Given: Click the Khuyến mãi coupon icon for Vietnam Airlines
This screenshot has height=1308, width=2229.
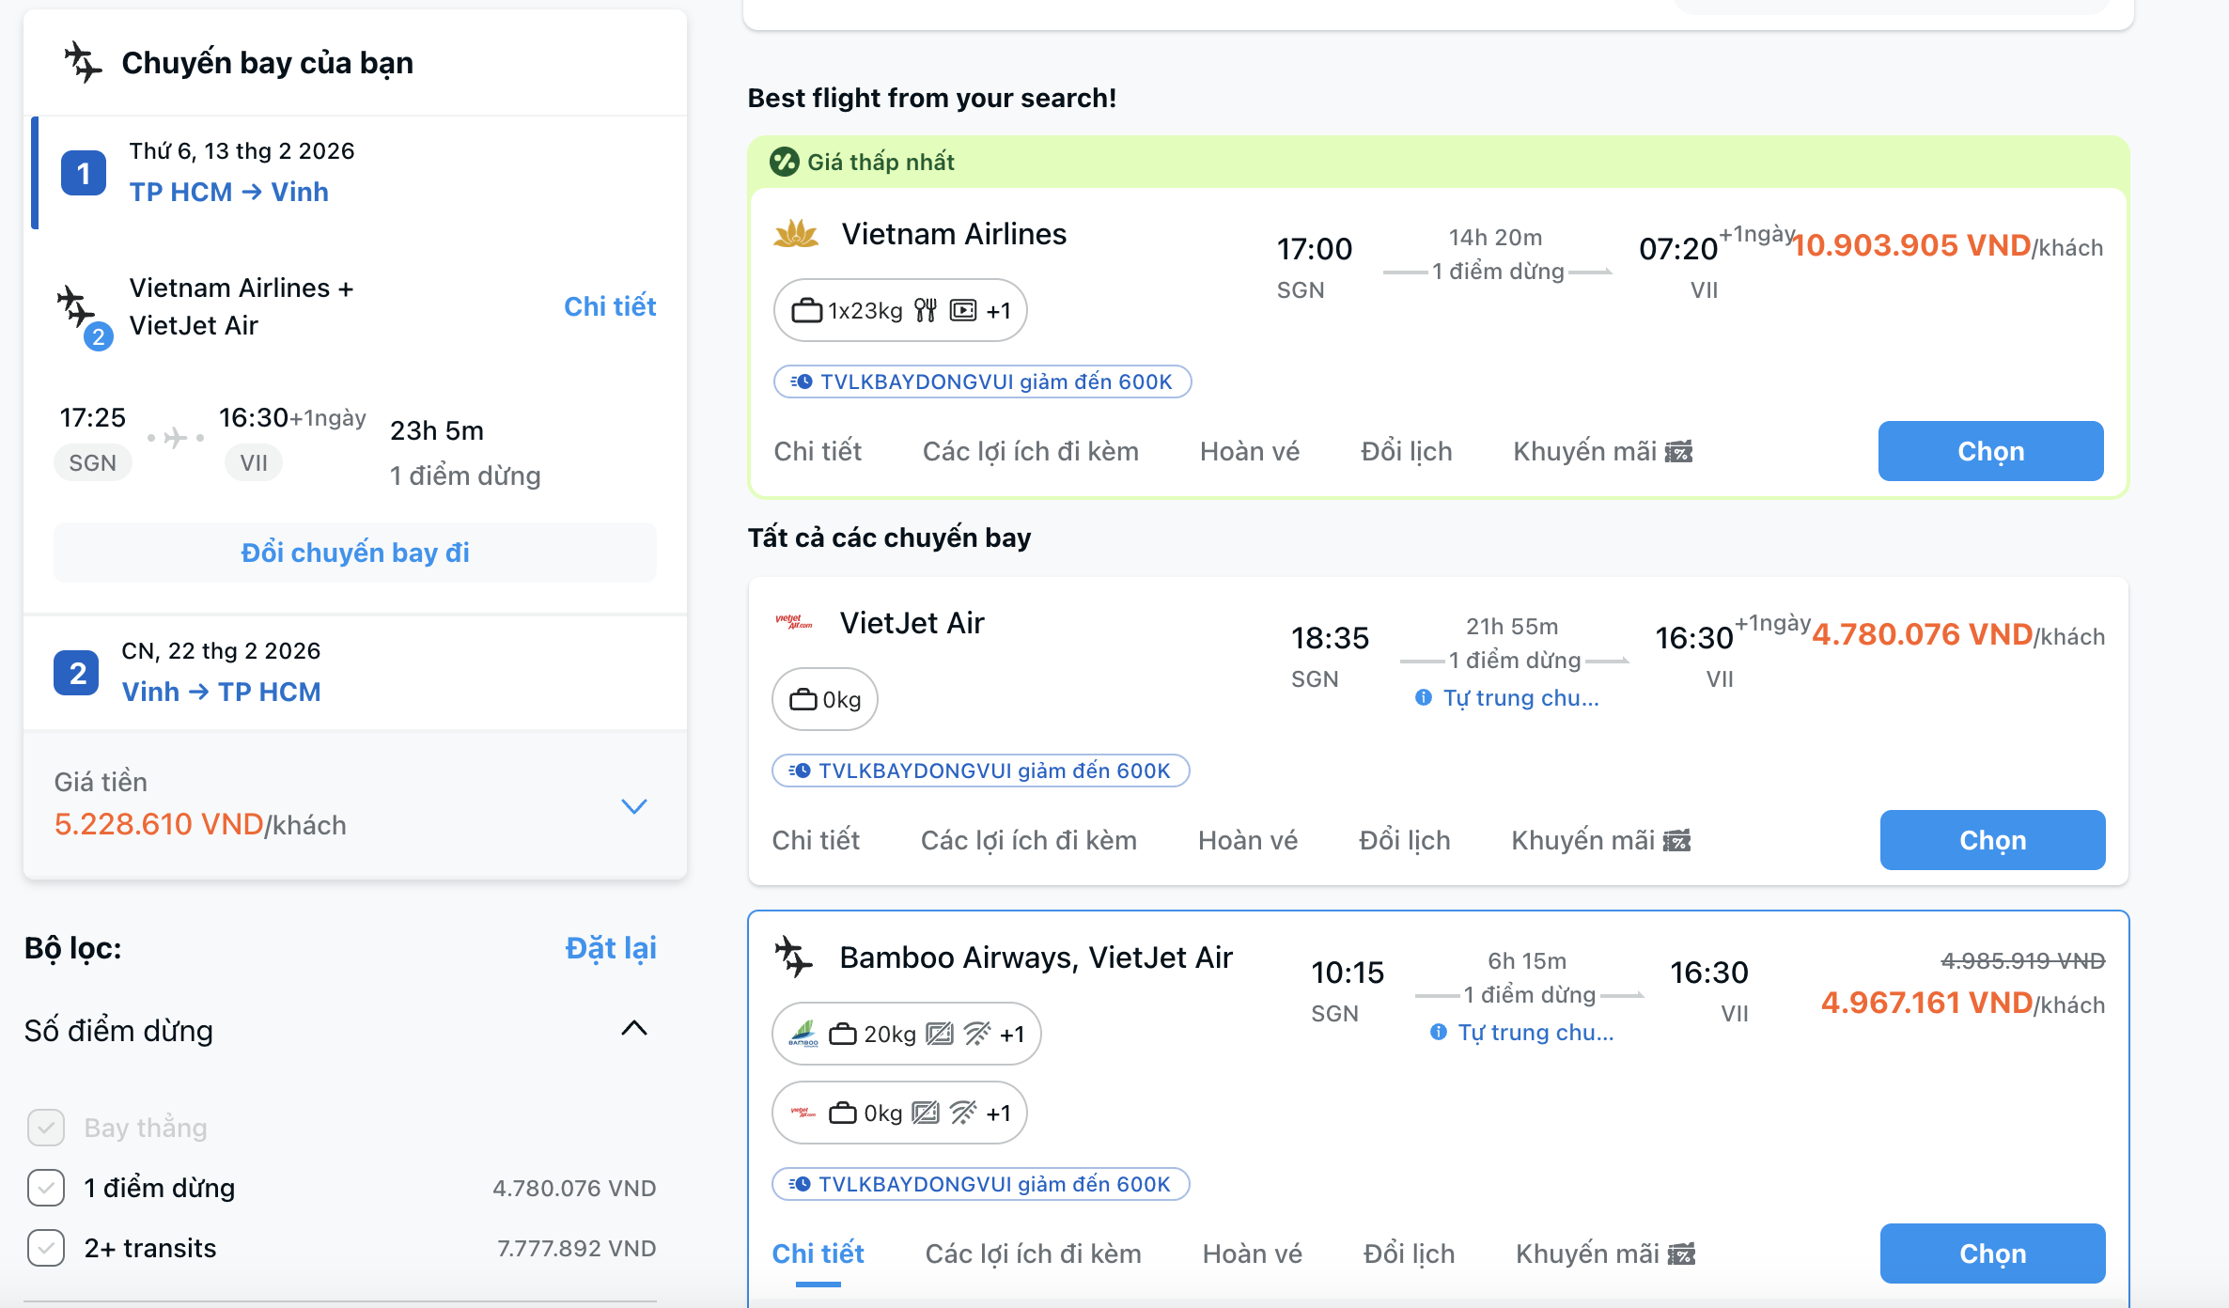Looking at the screenshot, I should pos(1678,452).
